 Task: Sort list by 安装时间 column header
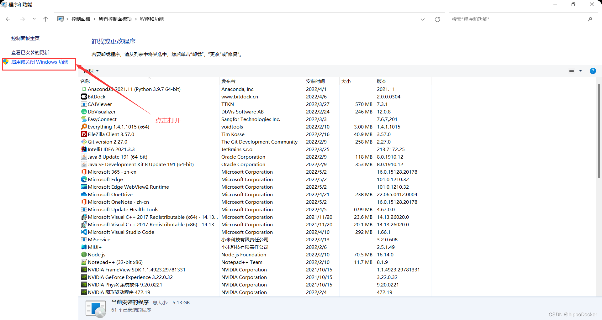pos(315,81)
